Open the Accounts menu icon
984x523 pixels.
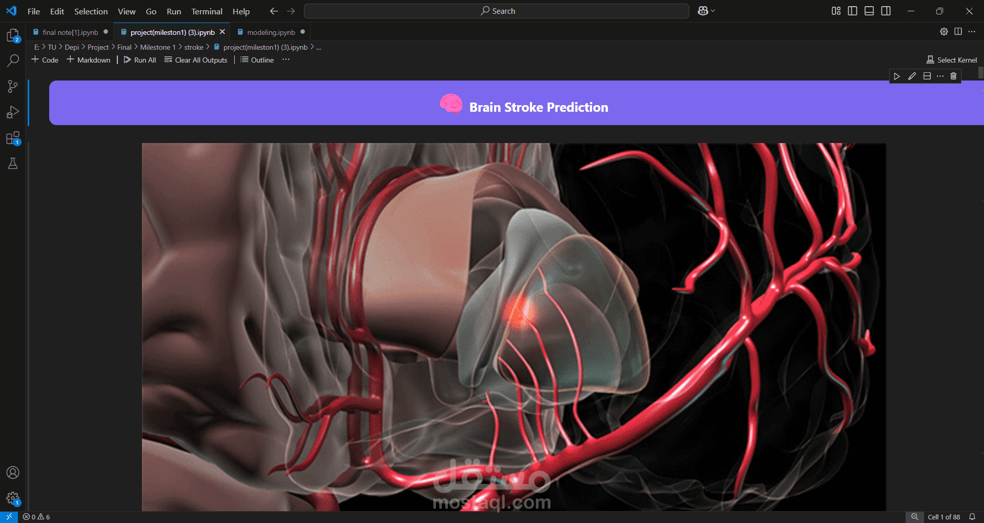pos(13,472)
